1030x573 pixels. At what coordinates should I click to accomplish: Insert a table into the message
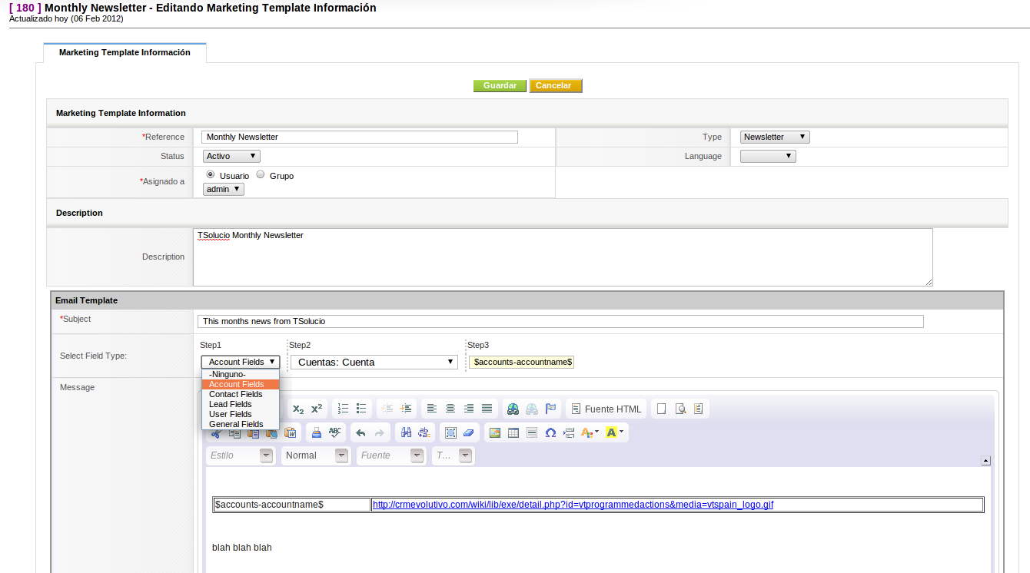tap(513, 432)
